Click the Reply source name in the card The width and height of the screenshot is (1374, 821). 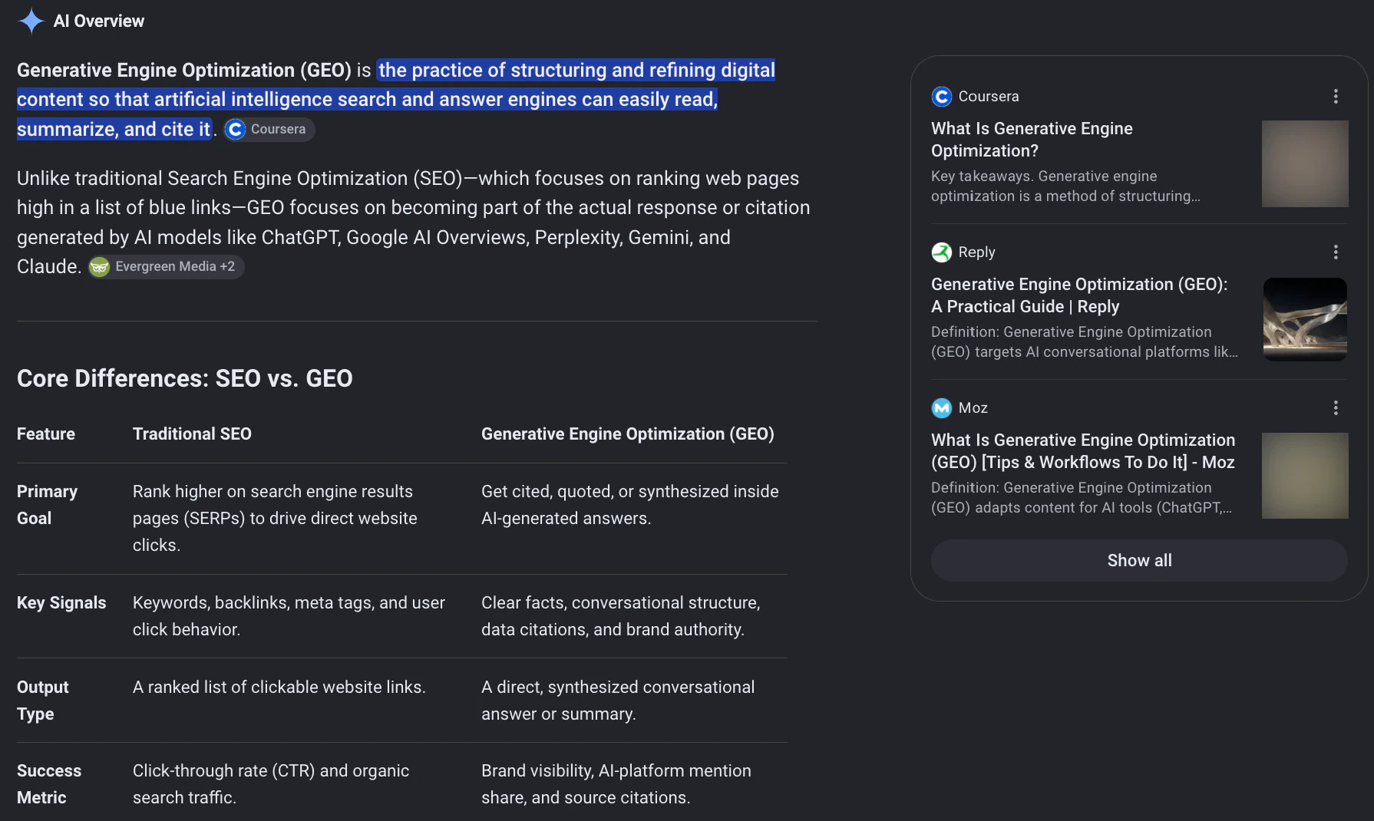point(976,252)
